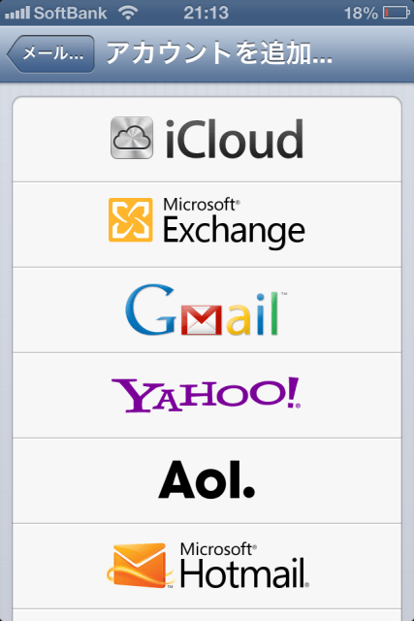414x621 pixels.
Task: Tap the red Gmail envelope icon
Action: [x=201, y=320]
